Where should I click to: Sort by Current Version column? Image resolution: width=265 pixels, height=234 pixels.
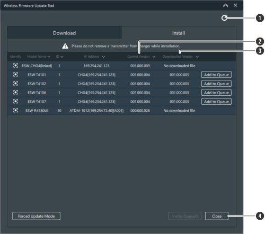point(141,57)
